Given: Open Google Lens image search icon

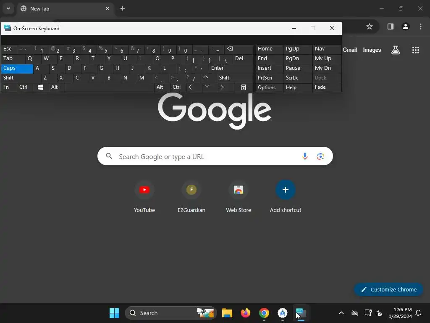Looking at the screenshot, I should [x=320, y=156].
